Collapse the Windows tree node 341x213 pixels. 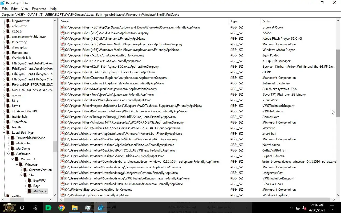click(17, 164)
